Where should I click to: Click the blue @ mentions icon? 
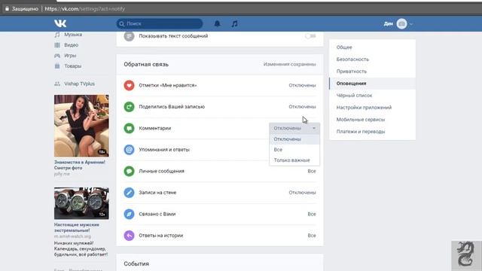tap(129, 150)
